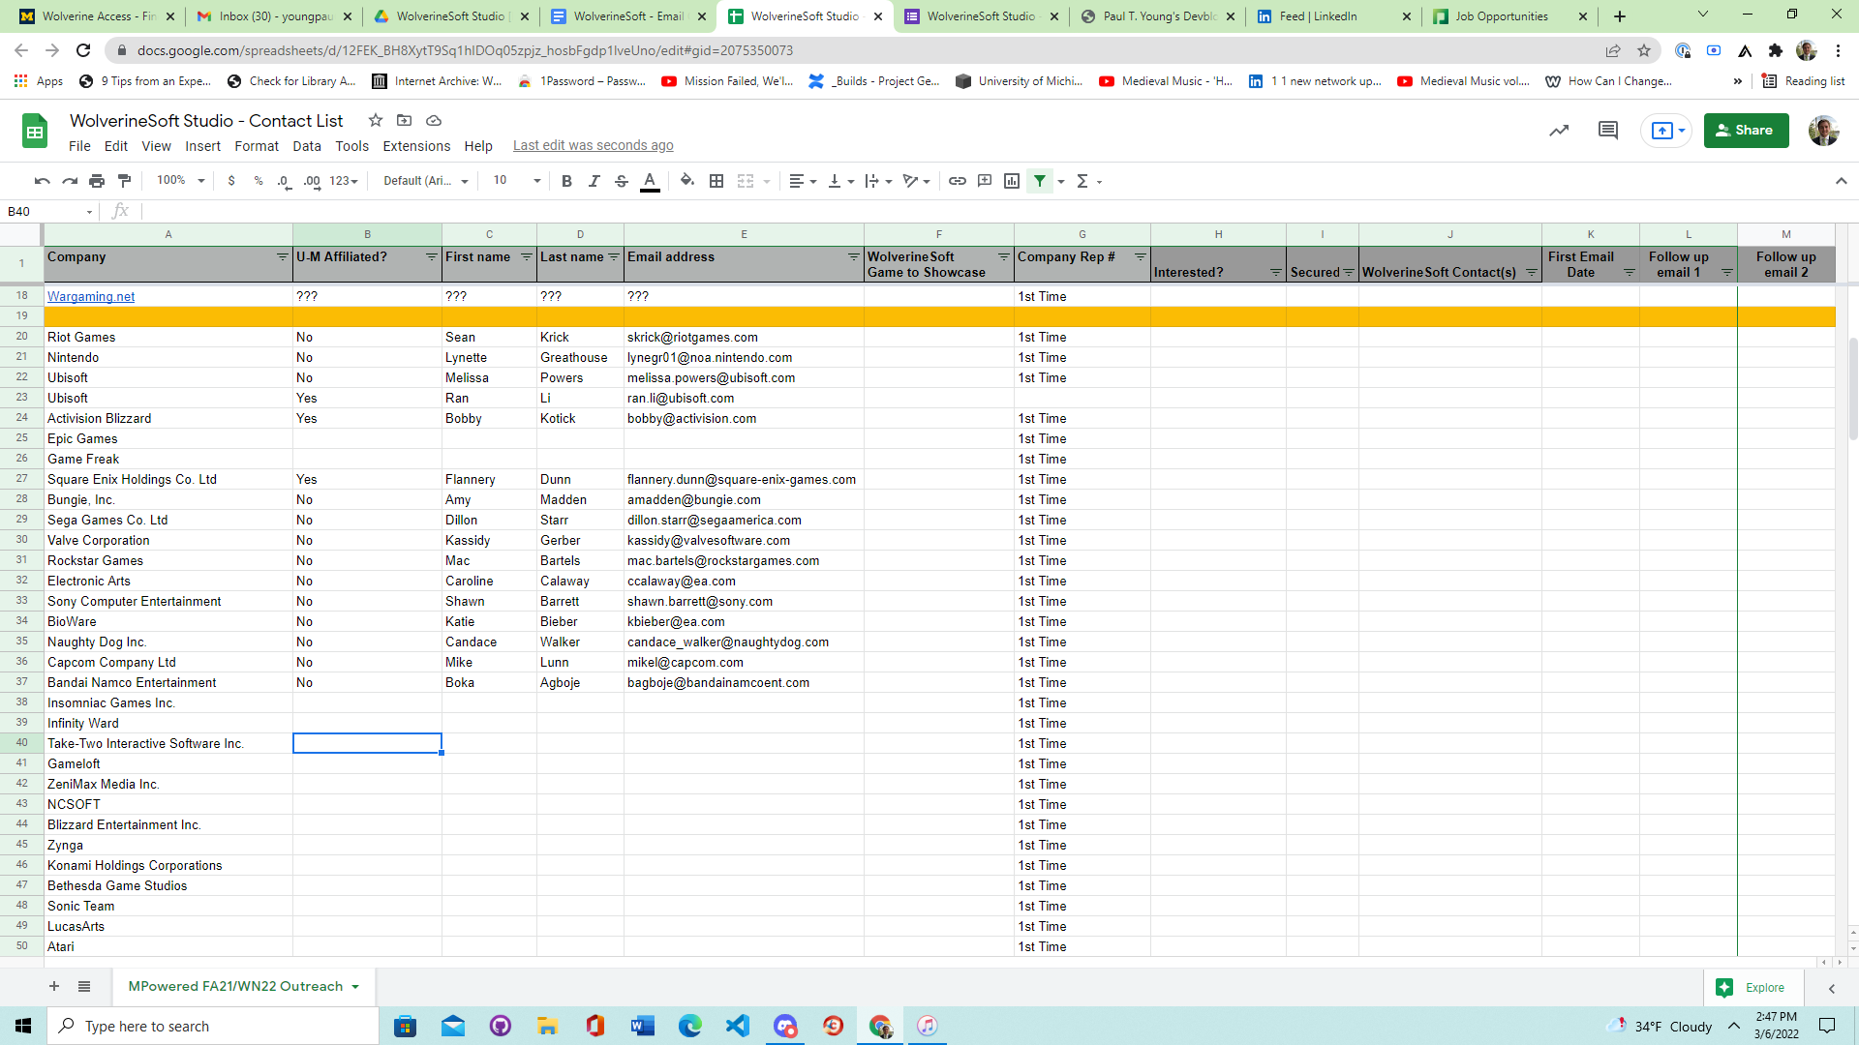
Task: Open the zoom level dropdown
Action: tap(181, 181)
